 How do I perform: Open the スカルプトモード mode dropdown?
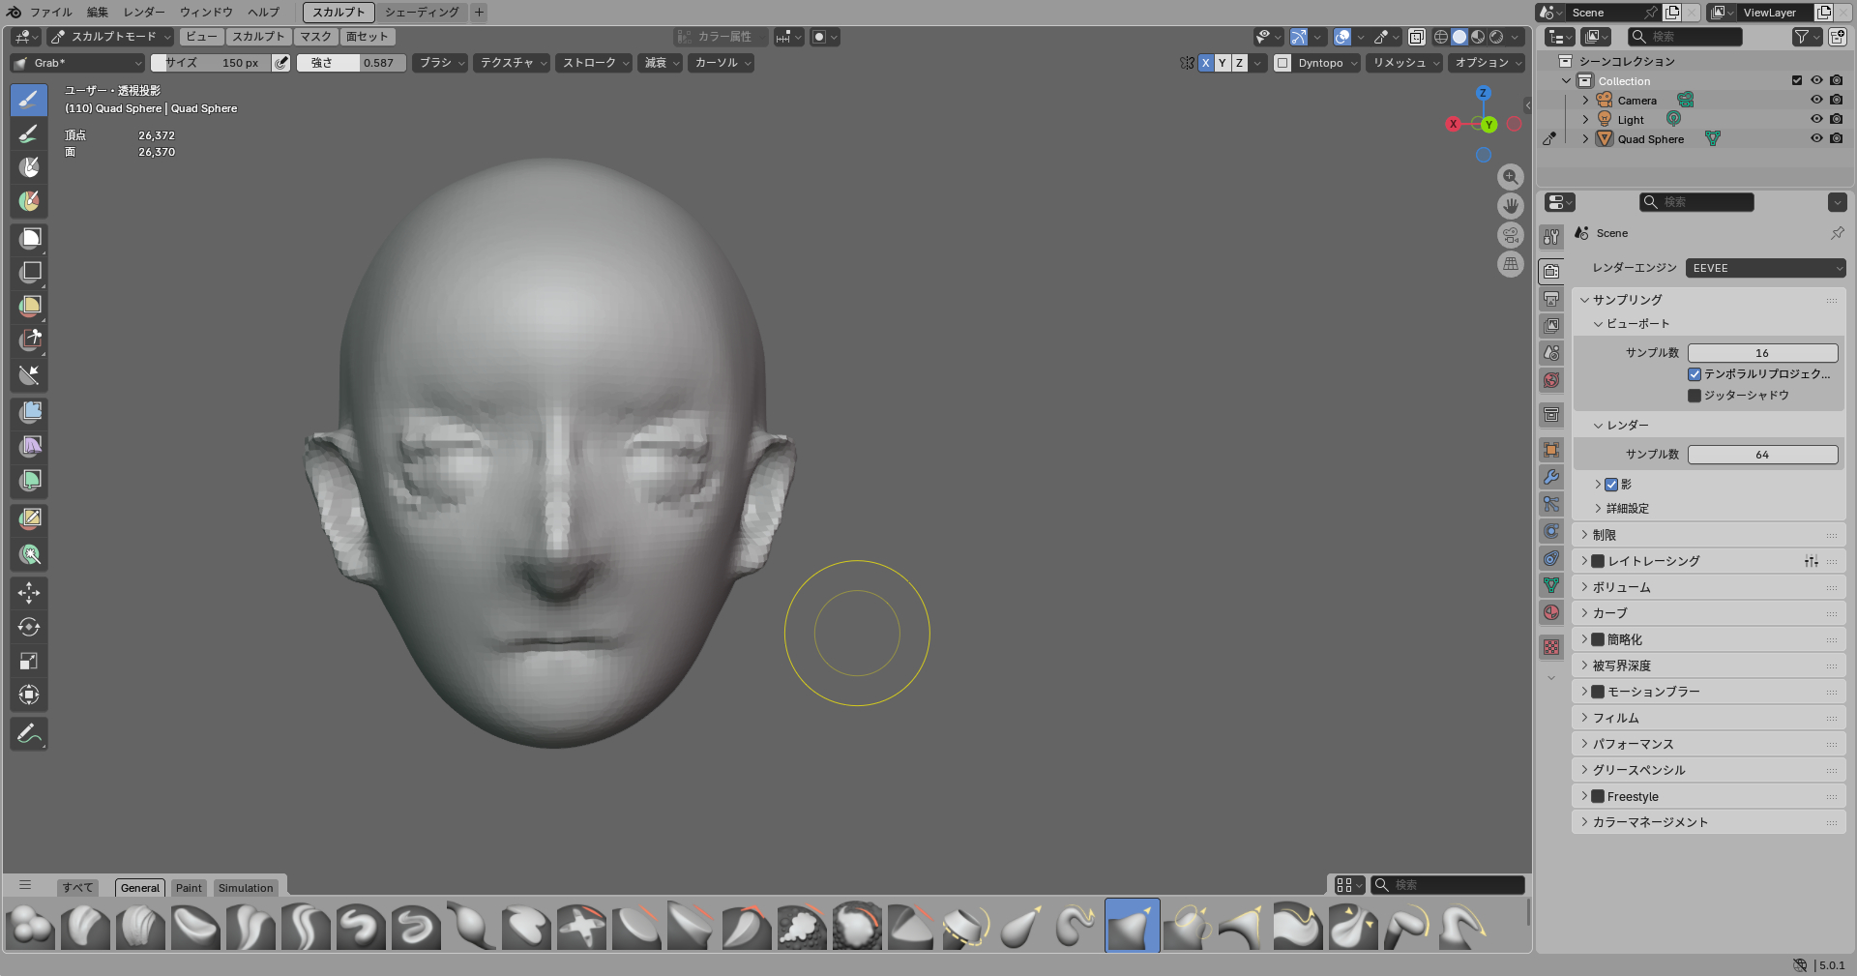(111, 37)
